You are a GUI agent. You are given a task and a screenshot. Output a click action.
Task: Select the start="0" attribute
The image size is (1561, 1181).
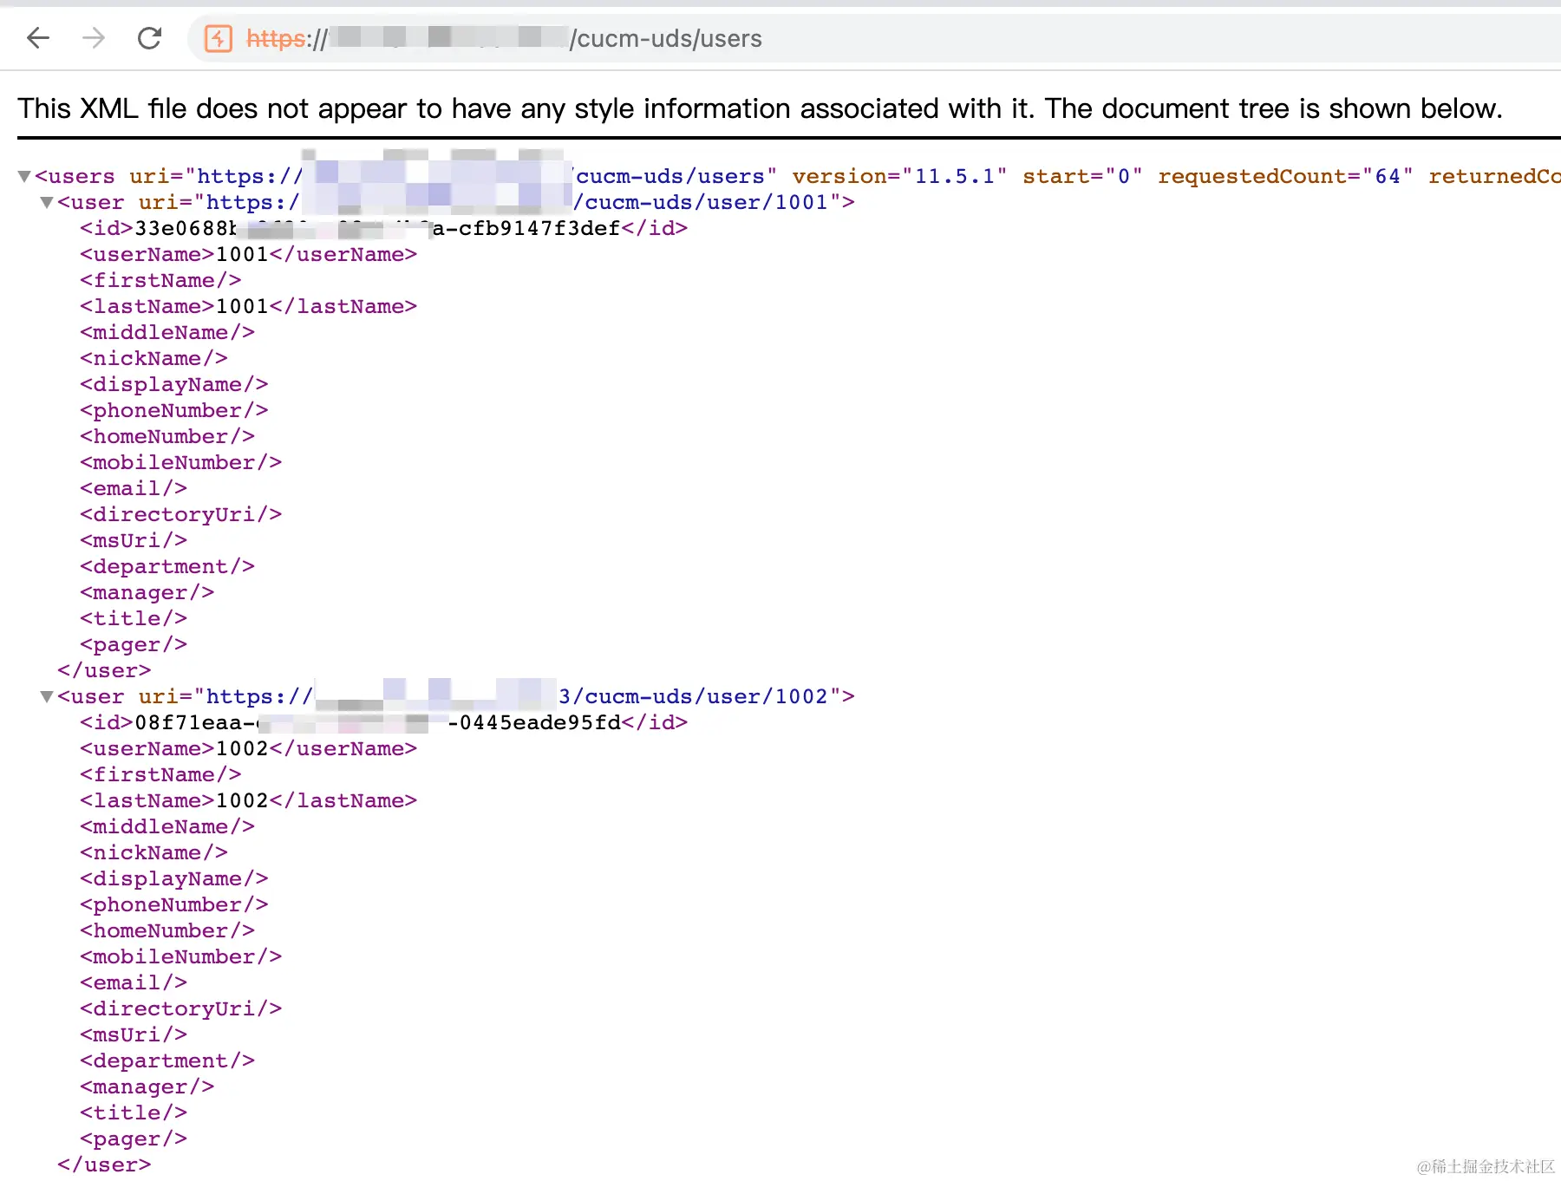pos(1082,177)
